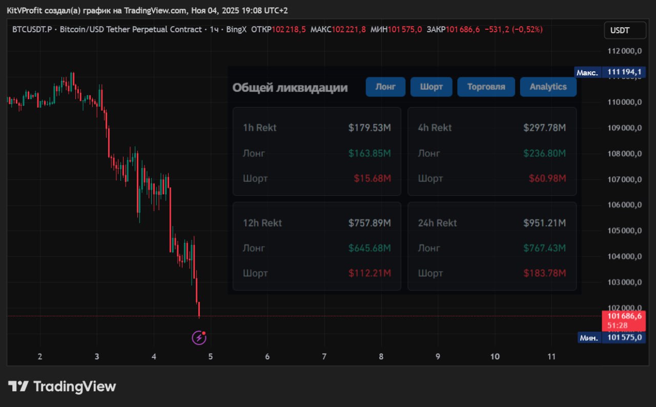The height and width of the screenshot is (407, 656).
Task: Open the Analytics tab
Action: (x=548, y=87)
